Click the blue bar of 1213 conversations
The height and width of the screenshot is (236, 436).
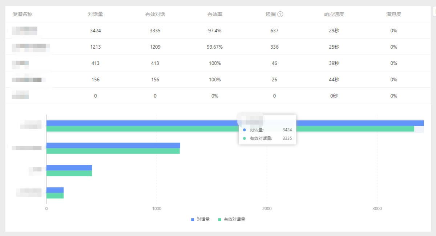[113, 145]
